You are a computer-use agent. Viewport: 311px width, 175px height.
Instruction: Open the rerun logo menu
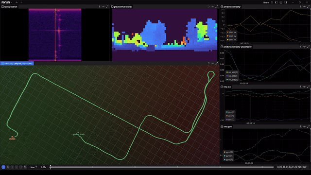[6, 2]
